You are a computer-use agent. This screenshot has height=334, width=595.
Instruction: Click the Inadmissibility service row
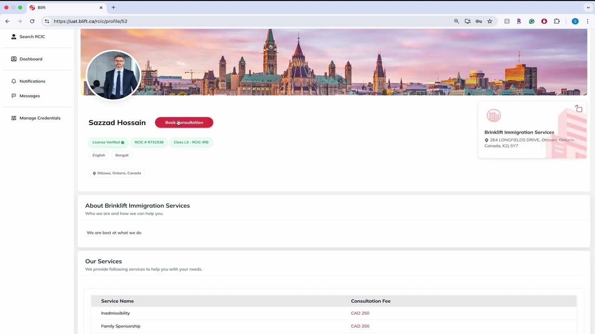pyautogui.click(x=334, y=313)
